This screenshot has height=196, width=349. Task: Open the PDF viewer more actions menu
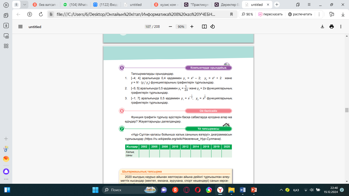[341, 27]
